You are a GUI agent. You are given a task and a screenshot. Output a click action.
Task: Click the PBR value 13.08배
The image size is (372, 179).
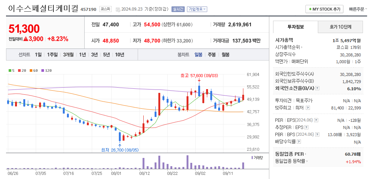click(x=335, y=135)
